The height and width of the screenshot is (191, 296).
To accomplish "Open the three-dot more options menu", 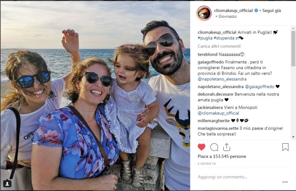I will coord(285,182).
